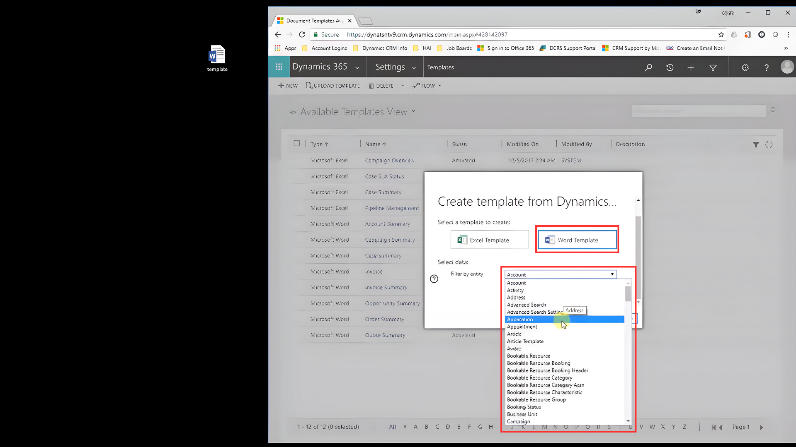Click the quick create plus icon
The width and height of the screenshot is (796, 447).
[691, 67]
